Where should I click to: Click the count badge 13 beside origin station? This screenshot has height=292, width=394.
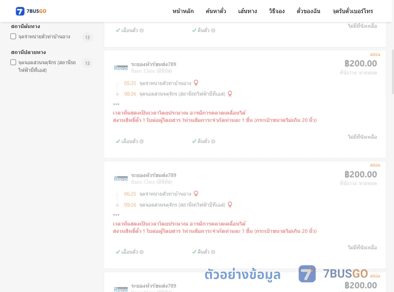point(87,38)
